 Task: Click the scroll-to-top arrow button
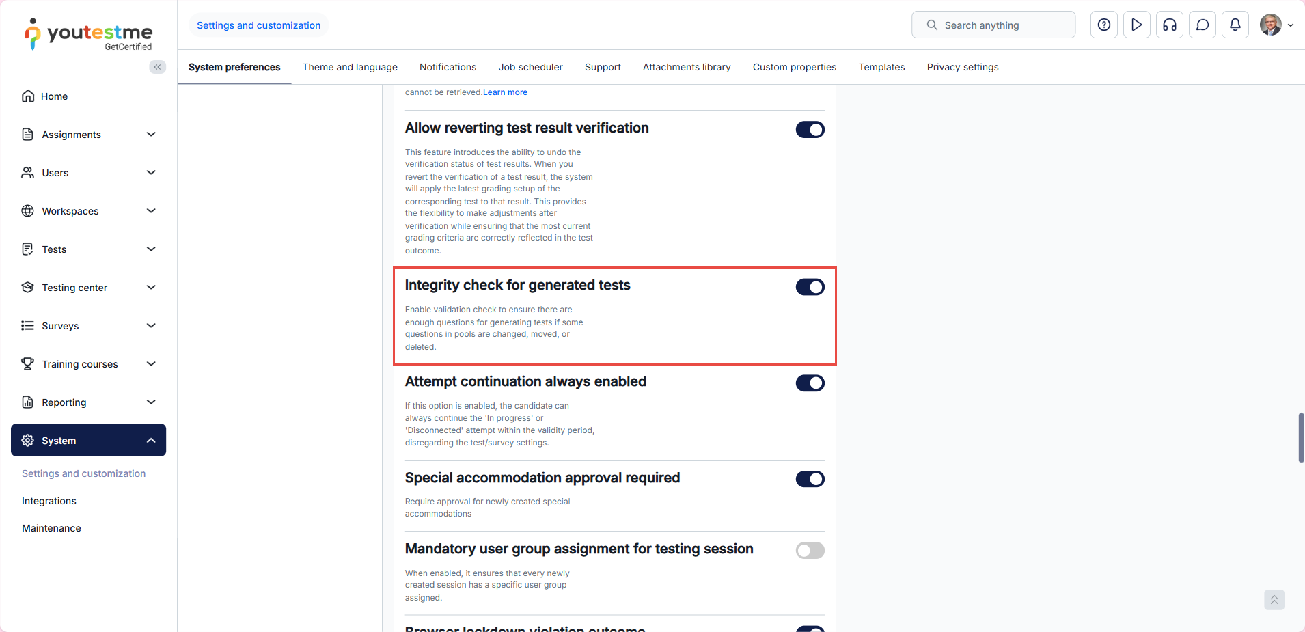click(x=1274, y=600)
